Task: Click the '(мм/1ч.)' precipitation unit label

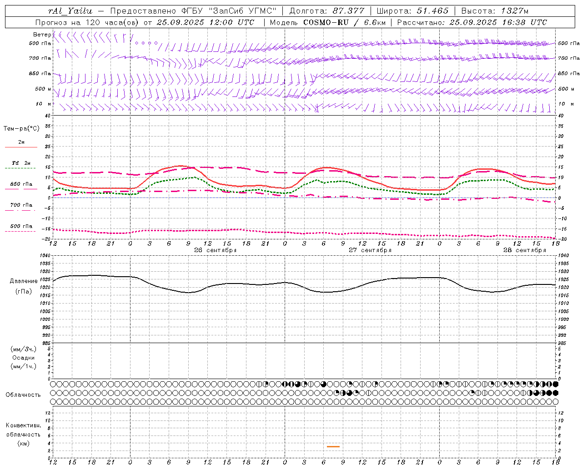Action: click(24, 366)
